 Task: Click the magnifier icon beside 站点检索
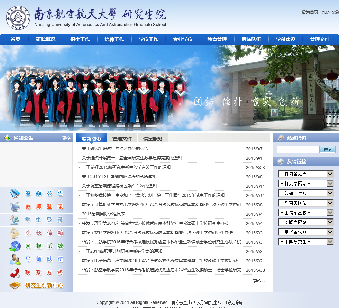(281, 138)
